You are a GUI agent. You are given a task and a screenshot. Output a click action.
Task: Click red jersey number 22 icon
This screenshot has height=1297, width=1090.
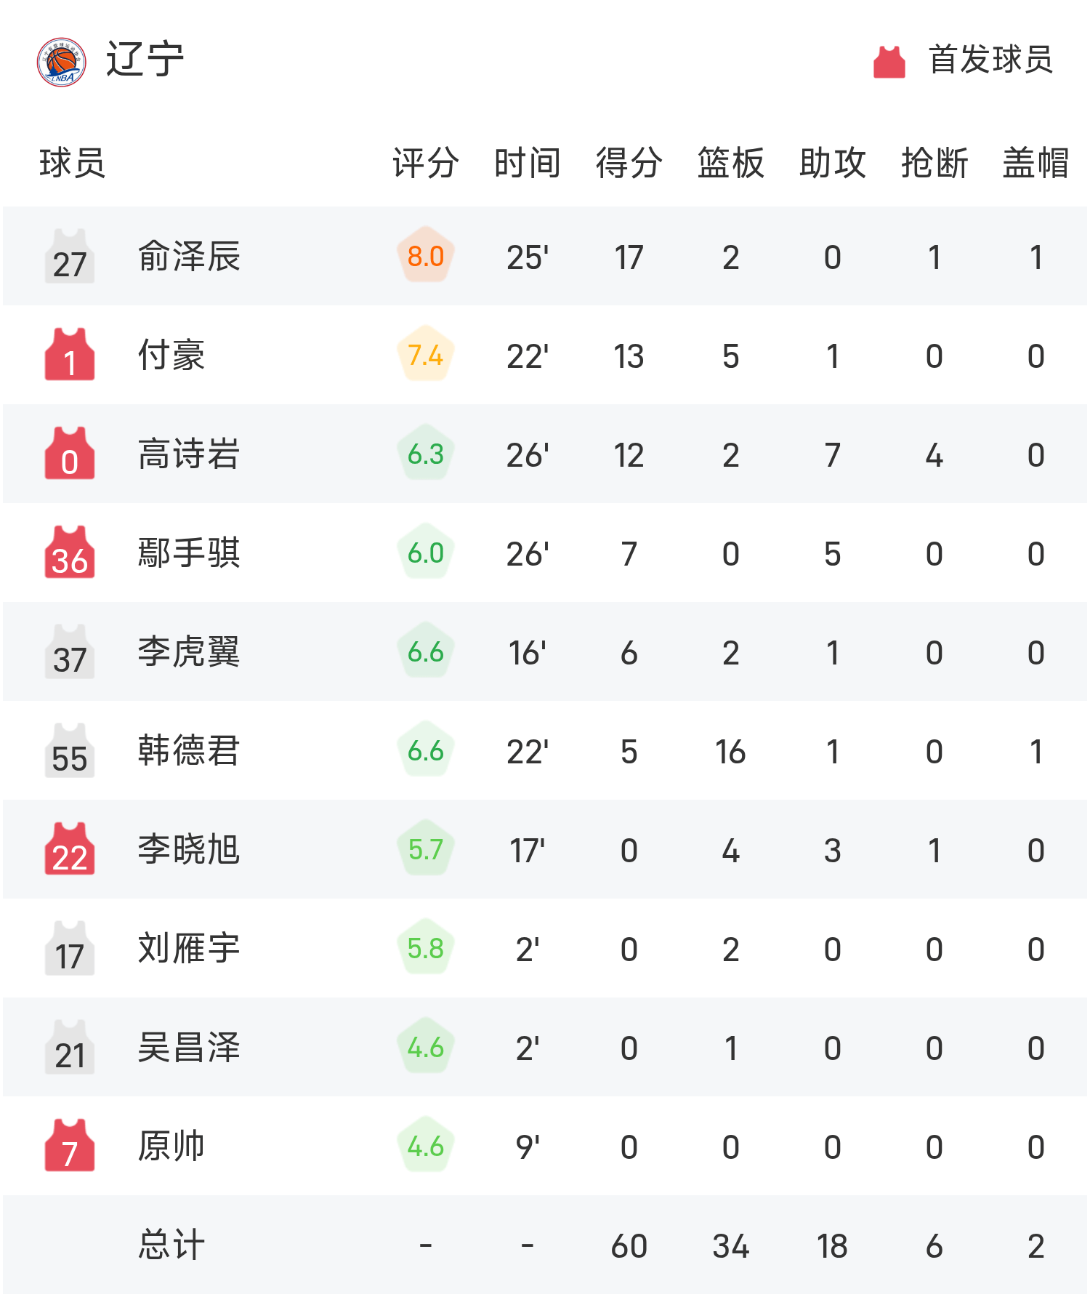point(70,850)
